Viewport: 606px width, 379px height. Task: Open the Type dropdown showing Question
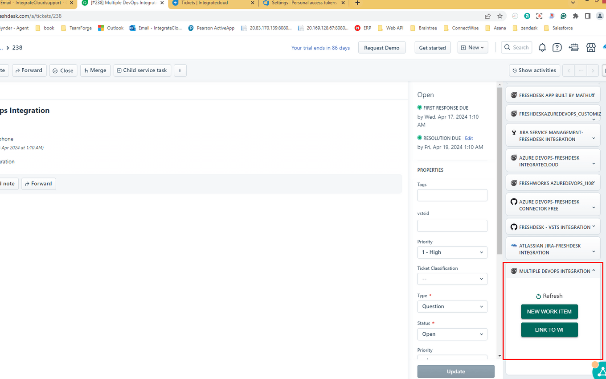pyautogui.click(x=452, y=307)
